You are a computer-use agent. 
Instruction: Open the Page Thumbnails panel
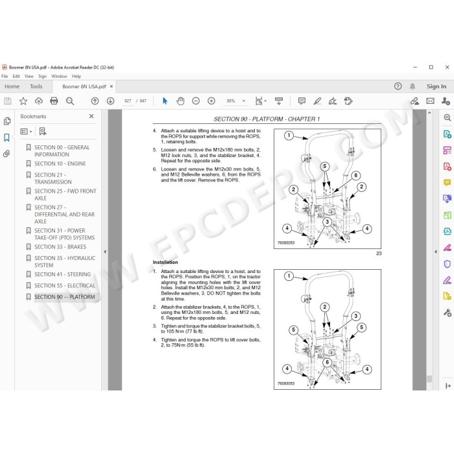(x=7, y=121)
